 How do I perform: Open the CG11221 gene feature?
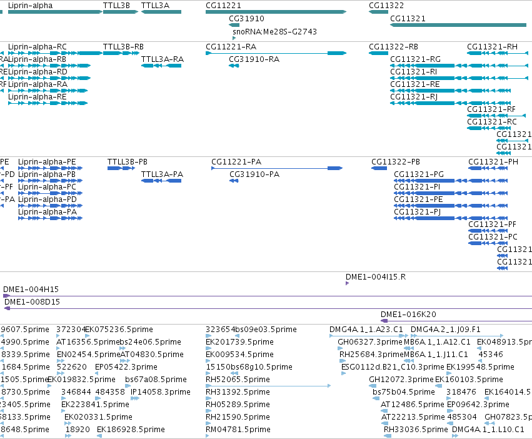(x=276, y=12)
